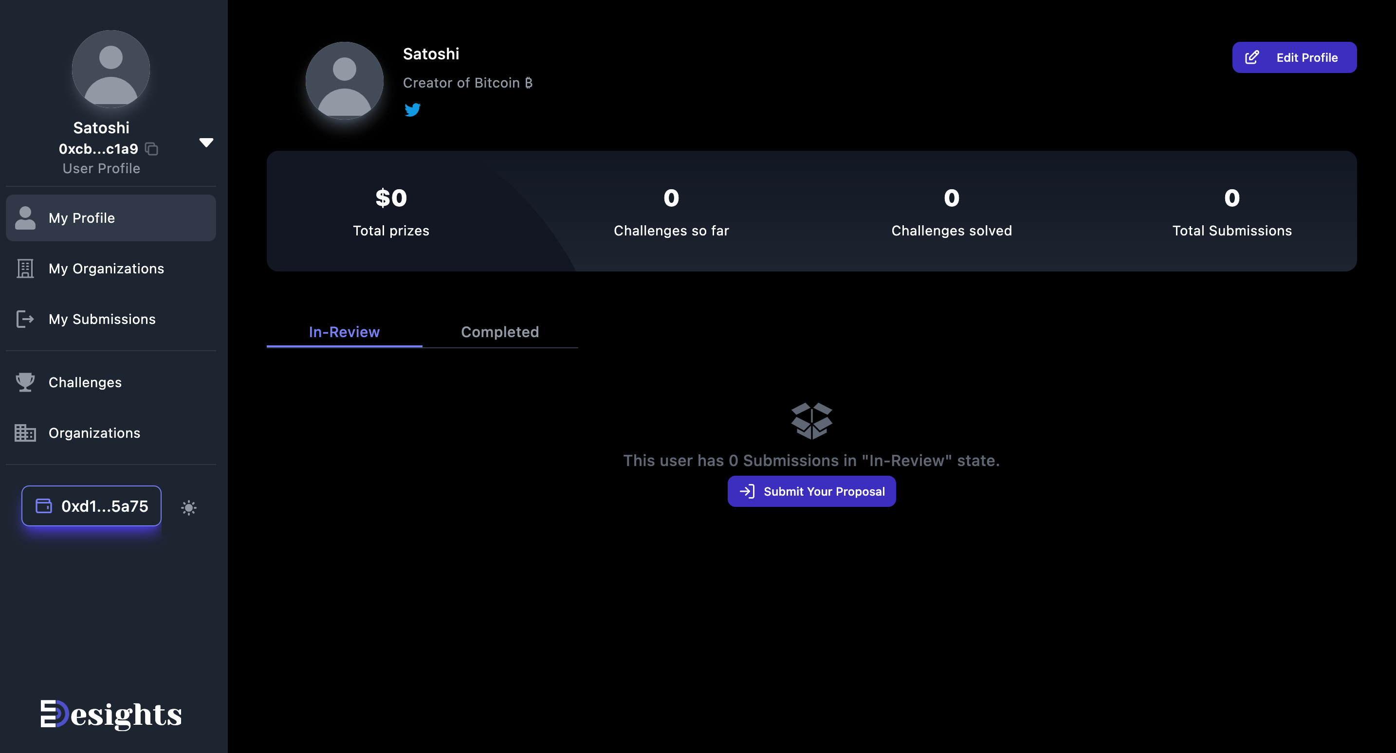Switch to the Completed tab
Screen dimensions: 1396x753
click(x=500, y=332)
